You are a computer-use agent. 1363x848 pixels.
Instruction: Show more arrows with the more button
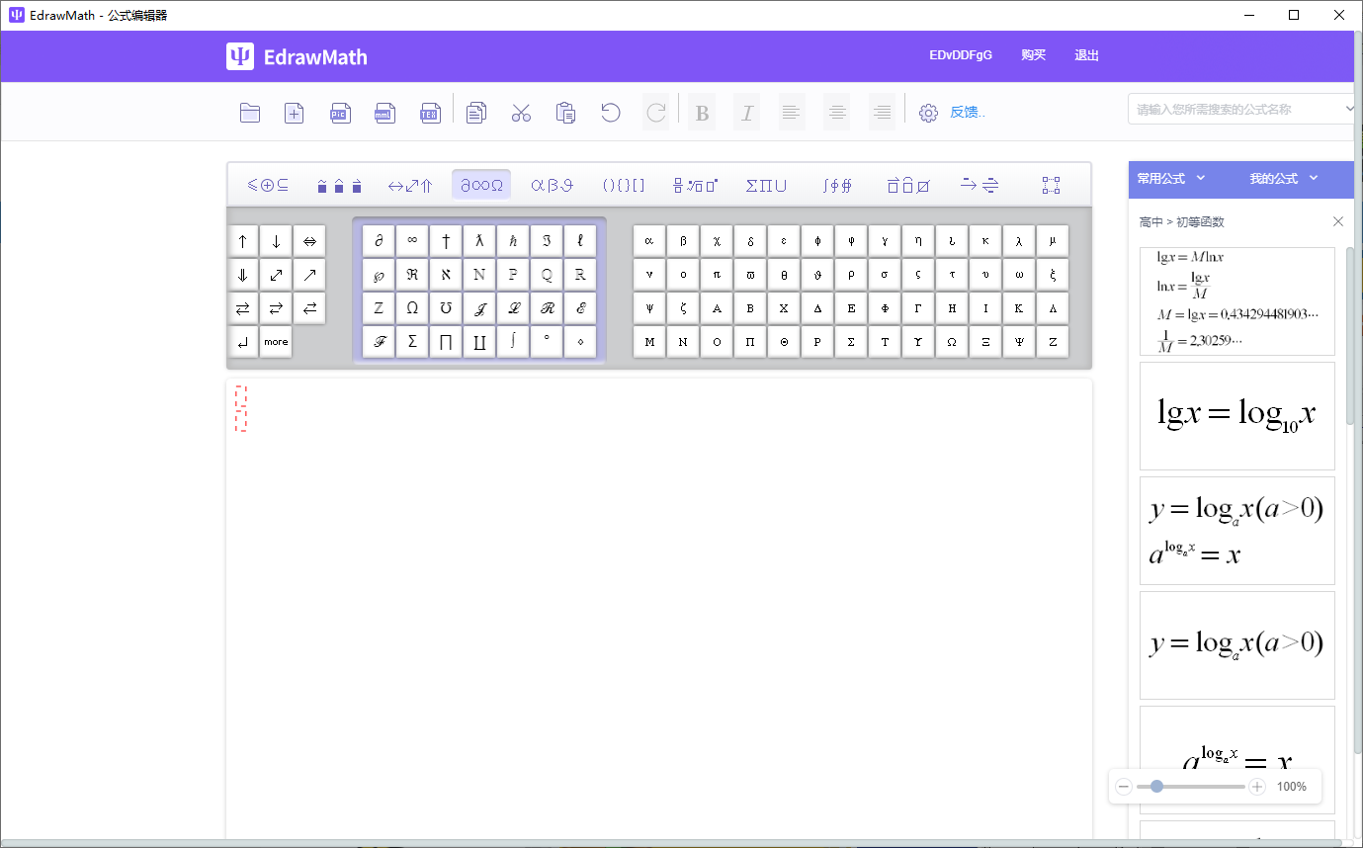[x=276, y=341]
